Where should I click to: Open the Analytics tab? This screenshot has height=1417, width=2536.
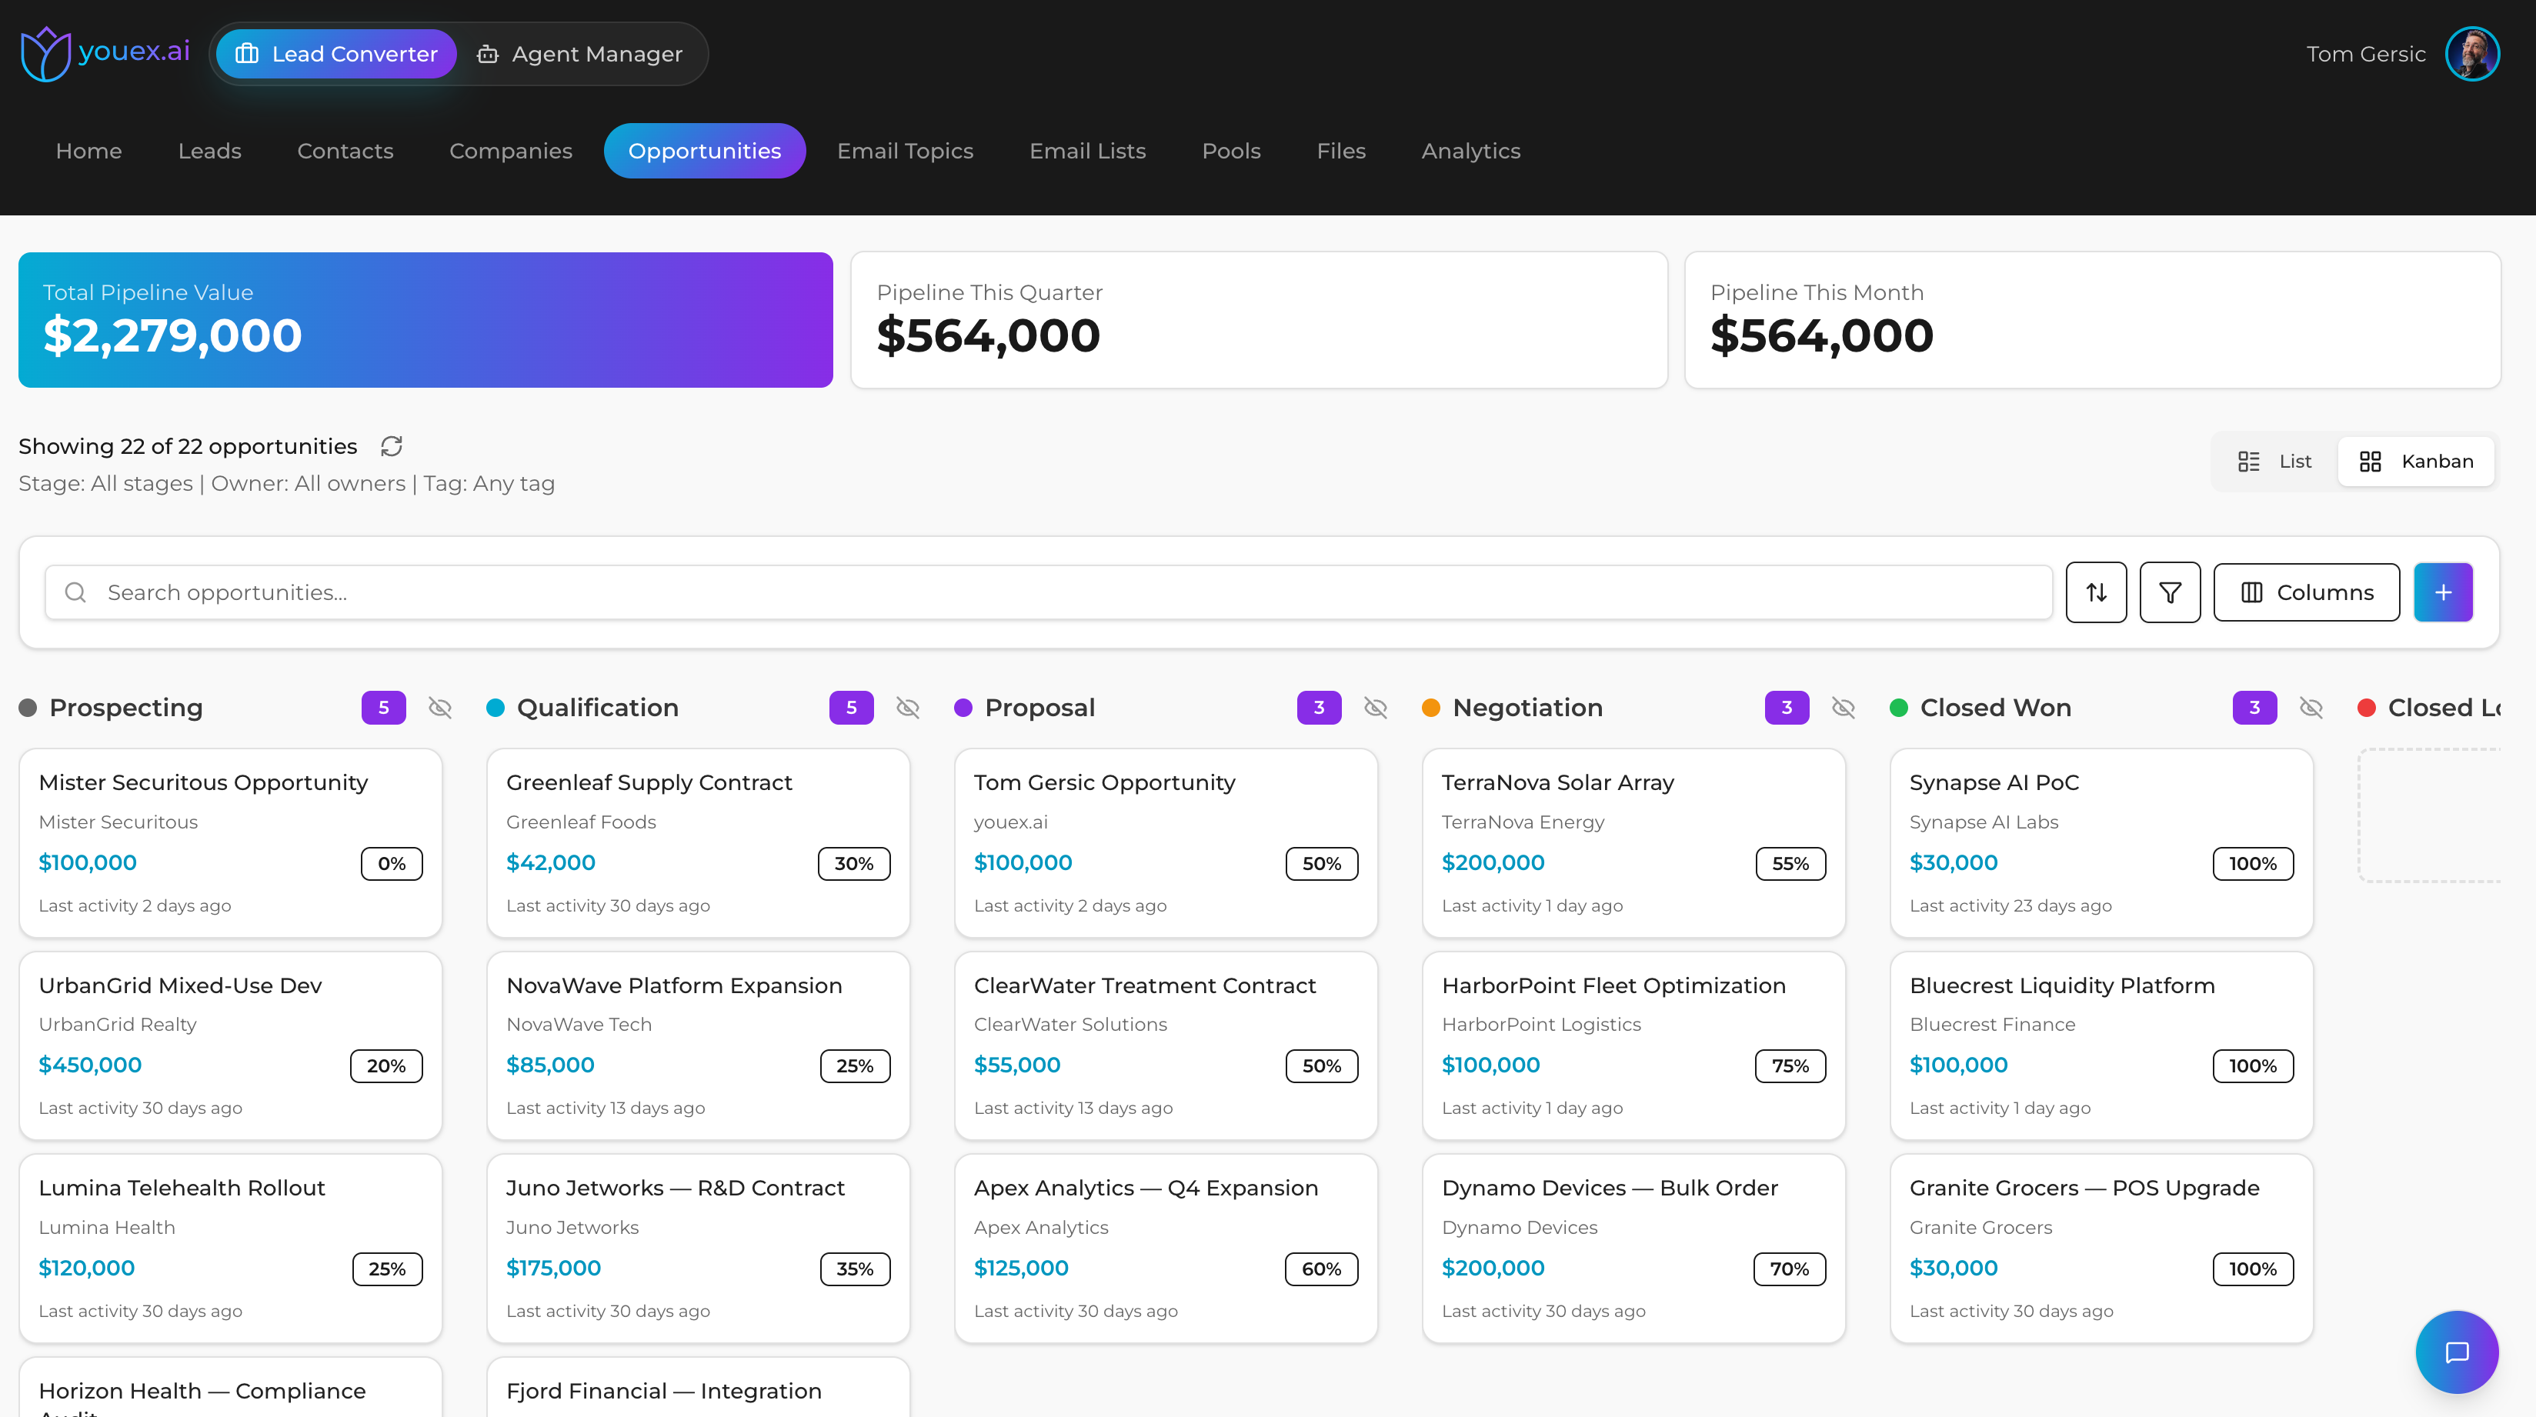tap(1471, 151)
